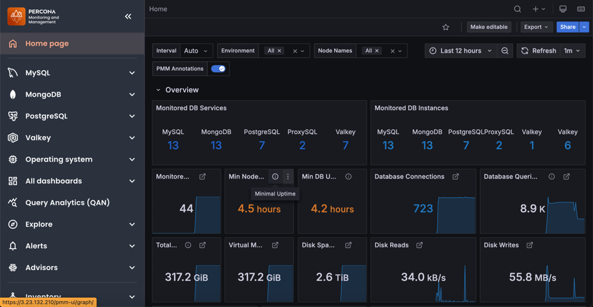
Task: Open Query Analytics (QAN) from sidebar
Action: click(67, 202)
